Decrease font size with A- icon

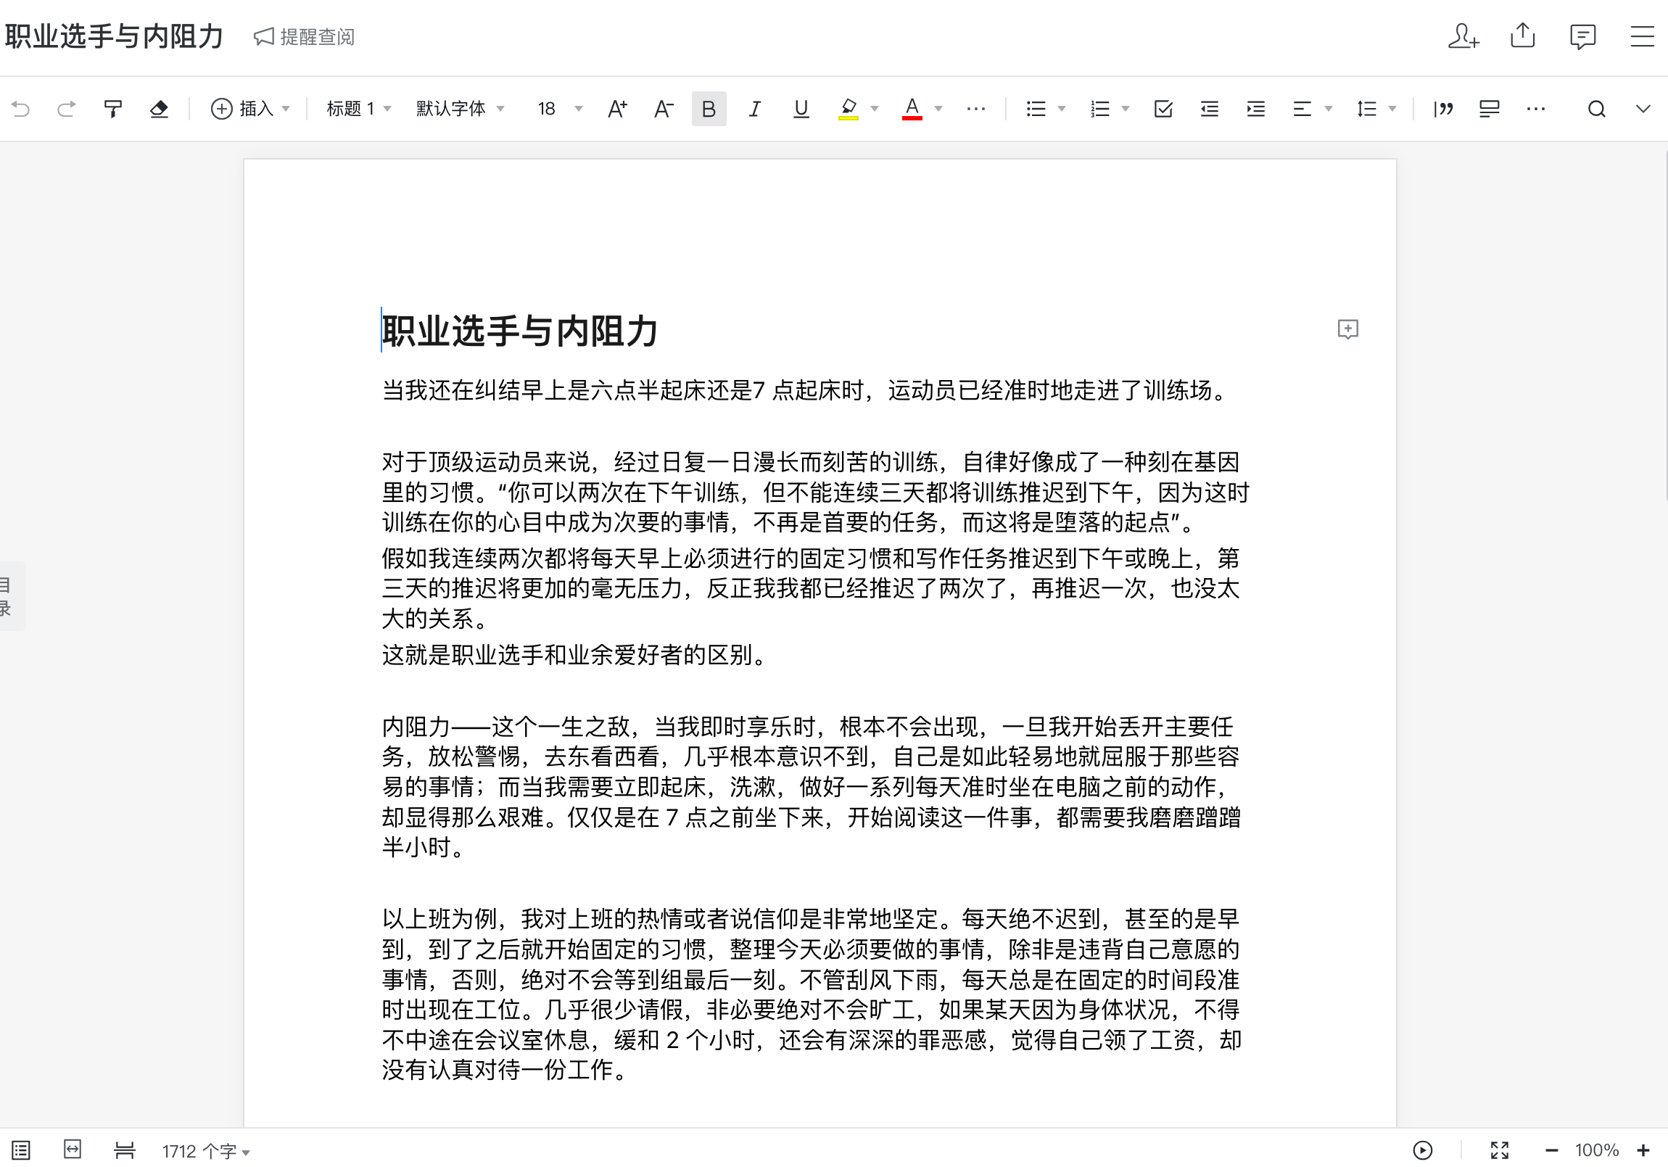[x=664, y=109]
